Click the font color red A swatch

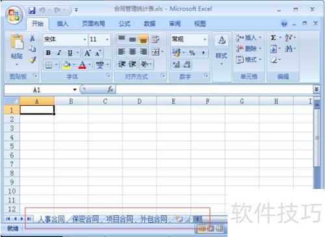tap(82, 64)
